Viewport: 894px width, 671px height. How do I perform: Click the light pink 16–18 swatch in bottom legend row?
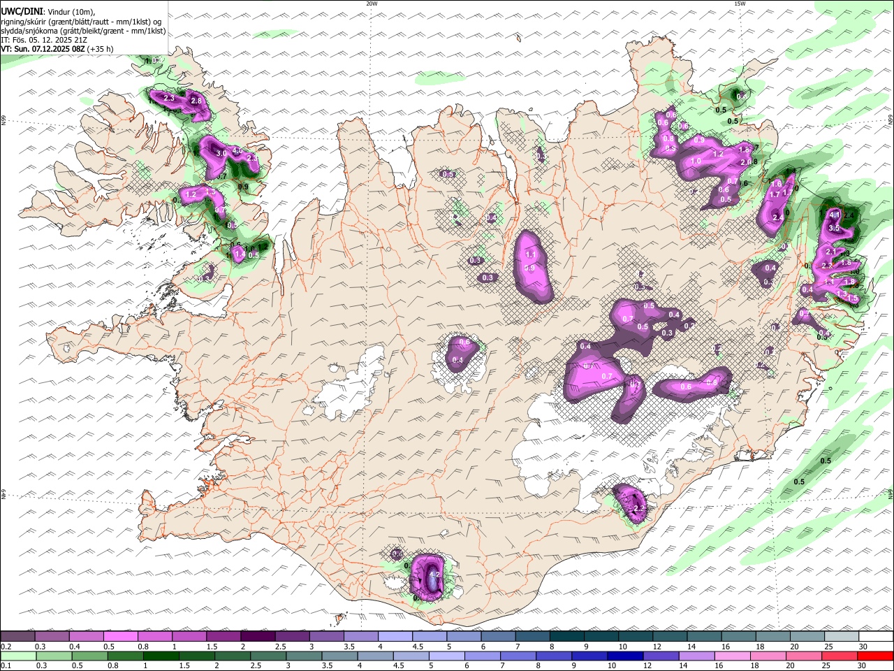(733, 656)
